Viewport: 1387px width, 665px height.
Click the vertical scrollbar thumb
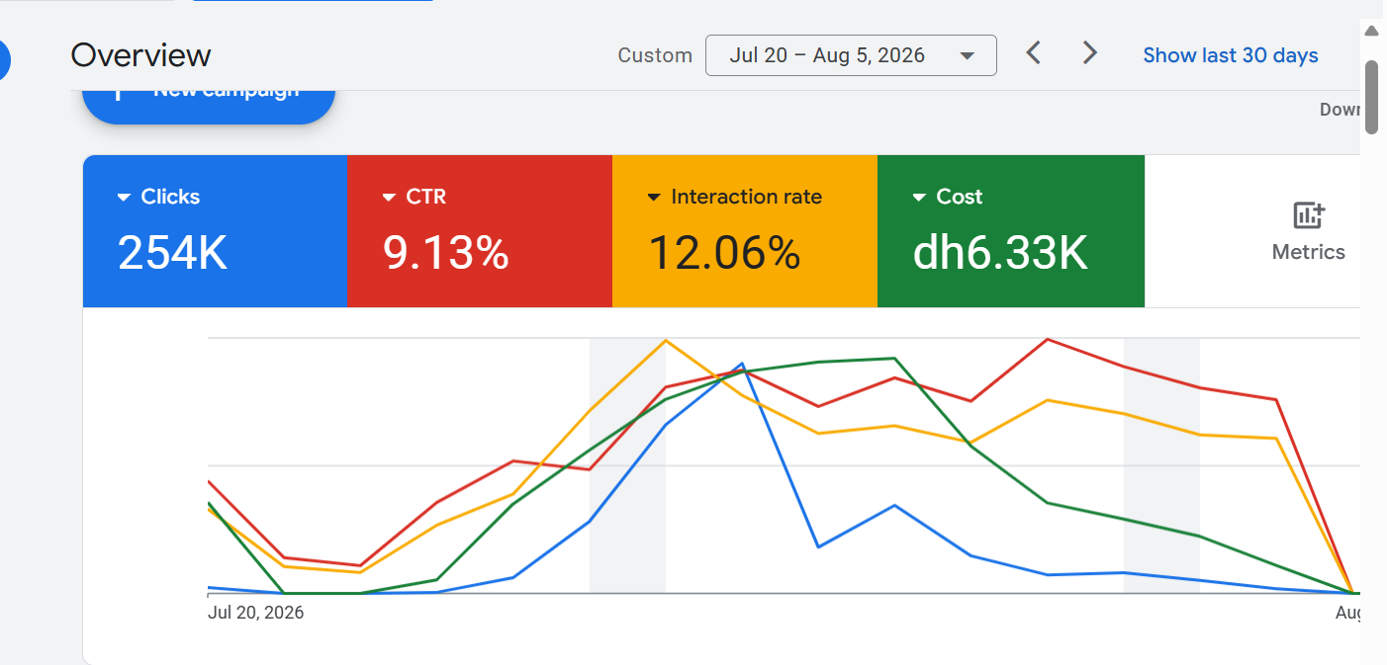pos(1371,97)
